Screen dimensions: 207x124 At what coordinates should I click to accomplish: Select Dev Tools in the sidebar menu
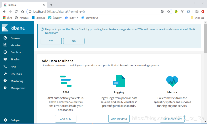(x=16, y=74)
